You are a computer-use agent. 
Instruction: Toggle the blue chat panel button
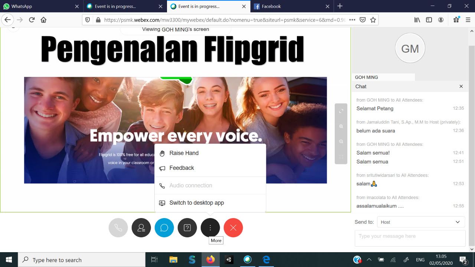pos(164,228)
